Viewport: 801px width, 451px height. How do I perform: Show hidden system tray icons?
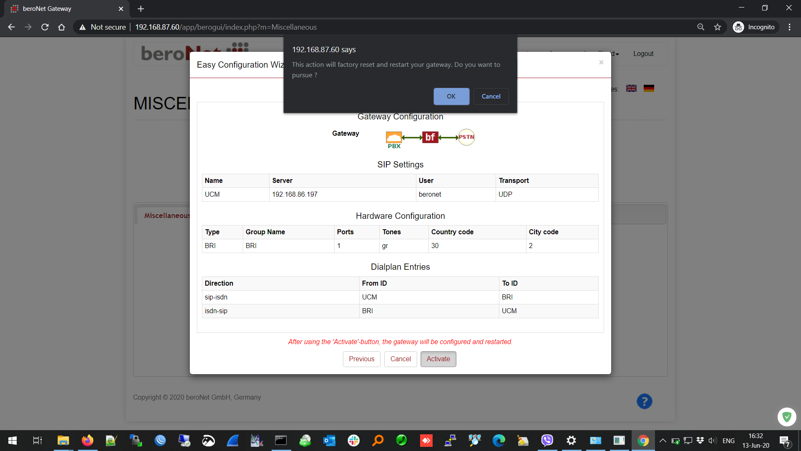point(662,441)
